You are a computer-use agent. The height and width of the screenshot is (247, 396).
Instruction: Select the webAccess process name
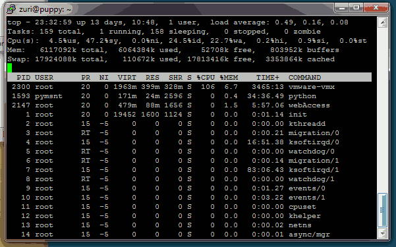click(309, 105)
